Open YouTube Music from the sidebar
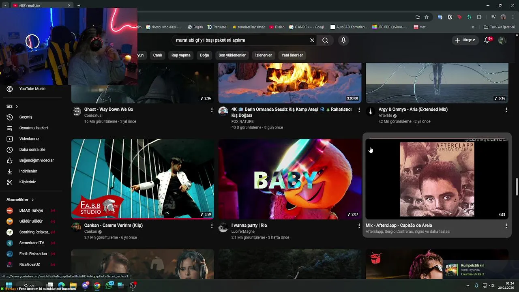 32,89
